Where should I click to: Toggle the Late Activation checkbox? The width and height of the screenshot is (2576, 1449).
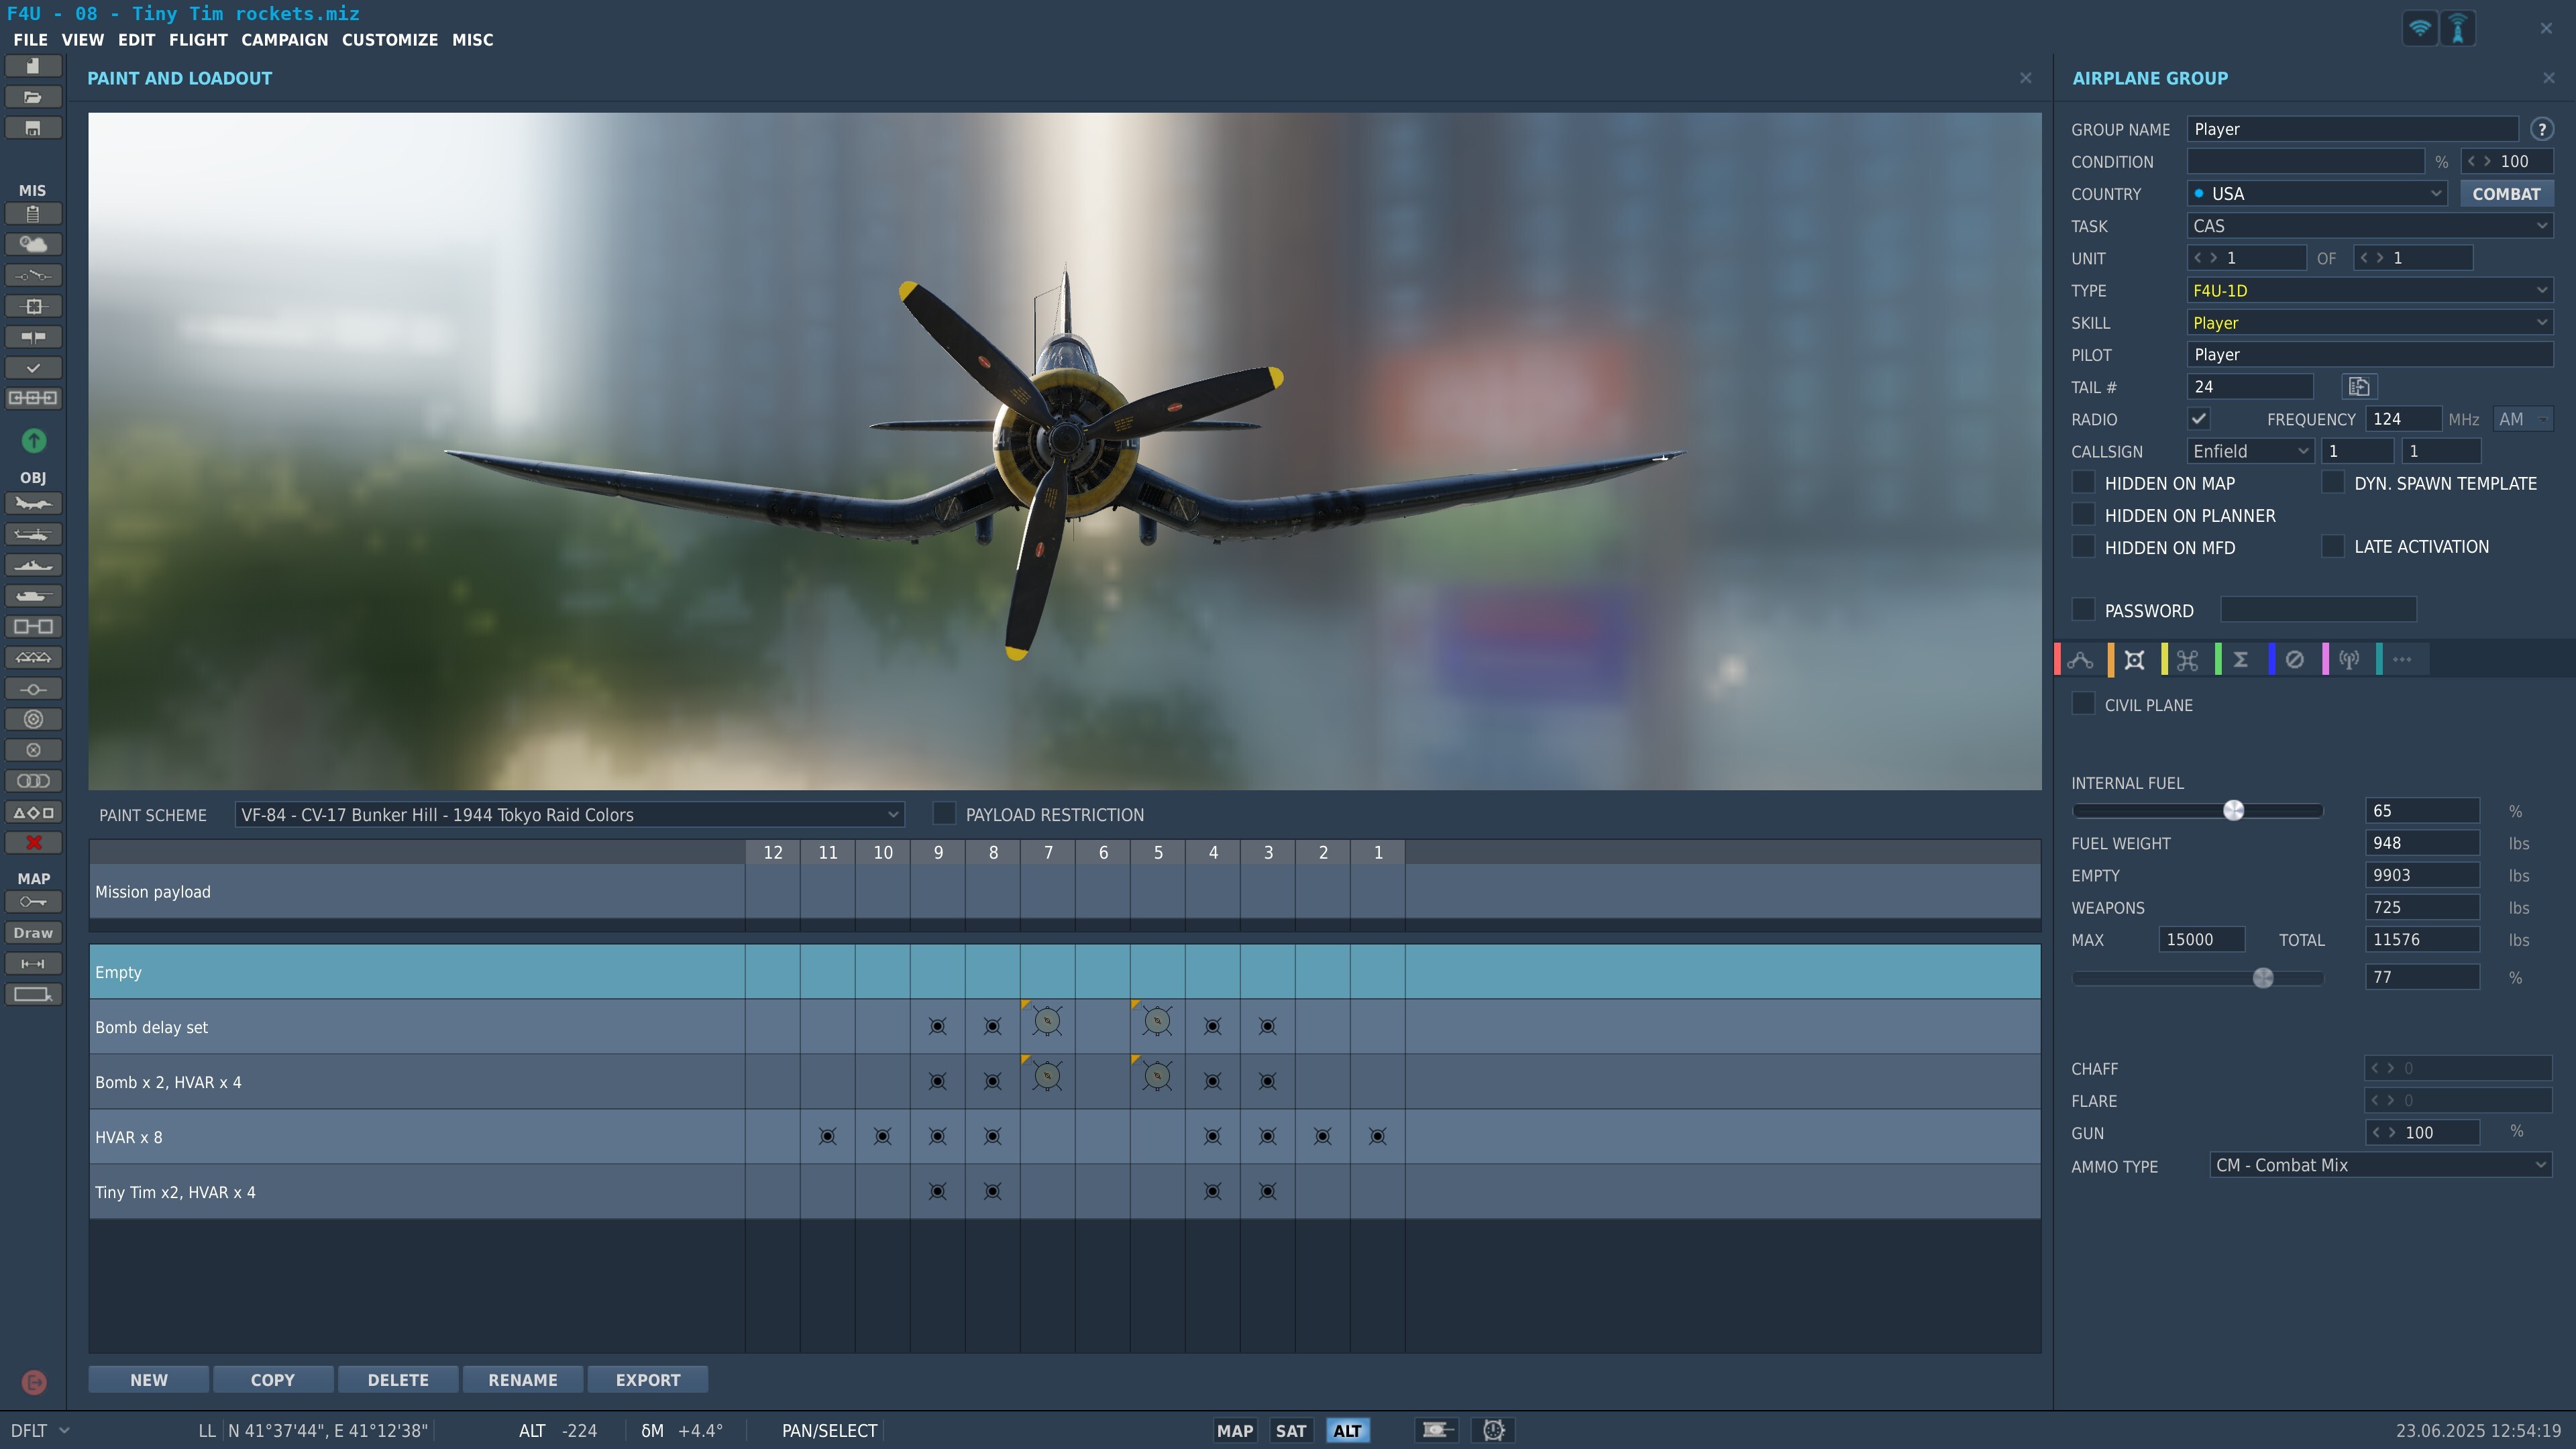tap(2333, 546)
